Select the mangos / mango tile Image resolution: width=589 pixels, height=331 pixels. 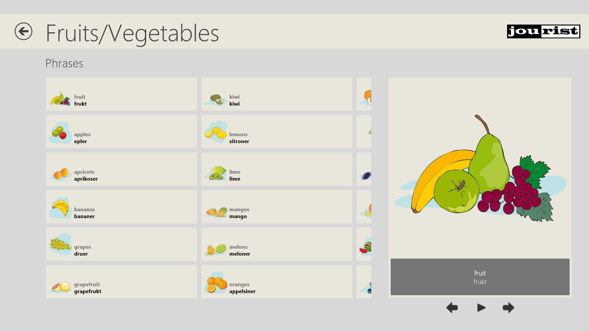pos(277,207)
